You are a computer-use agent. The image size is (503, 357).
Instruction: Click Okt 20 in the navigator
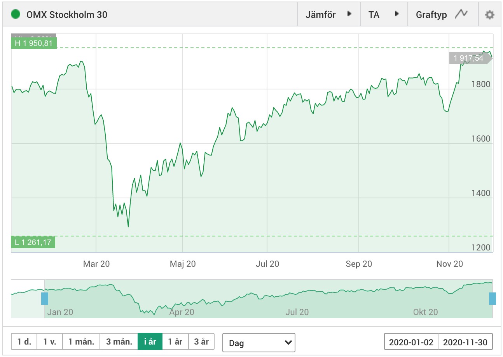point(426,312)
